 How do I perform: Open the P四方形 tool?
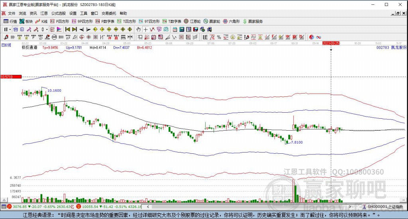click(x=60, y=22)
